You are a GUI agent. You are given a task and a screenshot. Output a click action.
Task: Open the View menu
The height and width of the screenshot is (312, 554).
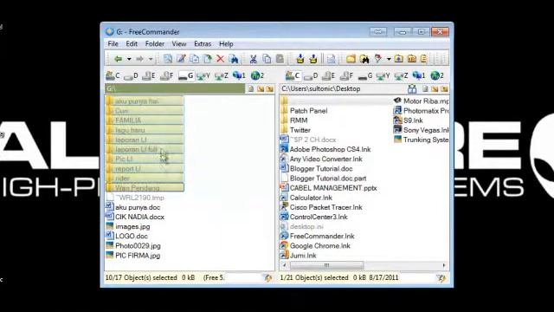coord(179,44)
